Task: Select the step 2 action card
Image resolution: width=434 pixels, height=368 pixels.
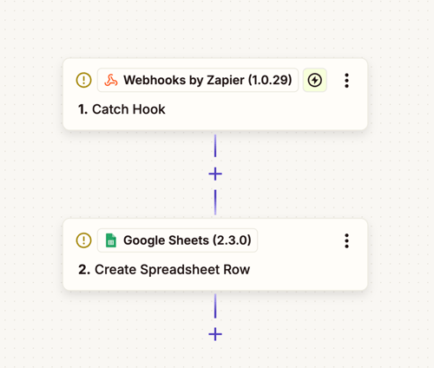Action: point(215,254)
